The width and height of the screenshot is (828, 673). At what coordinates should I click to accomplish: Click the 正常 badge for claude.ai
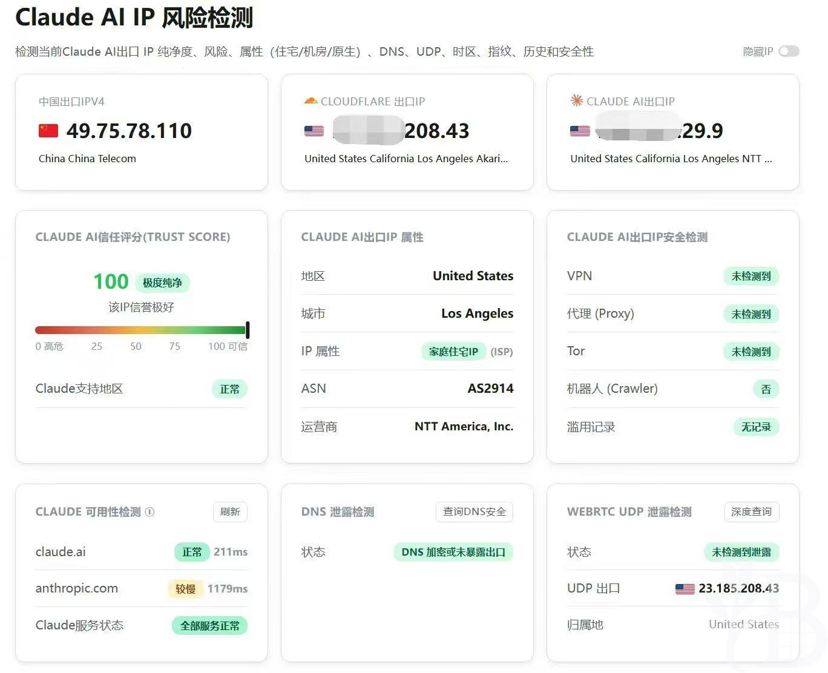[x=192, y=552]
